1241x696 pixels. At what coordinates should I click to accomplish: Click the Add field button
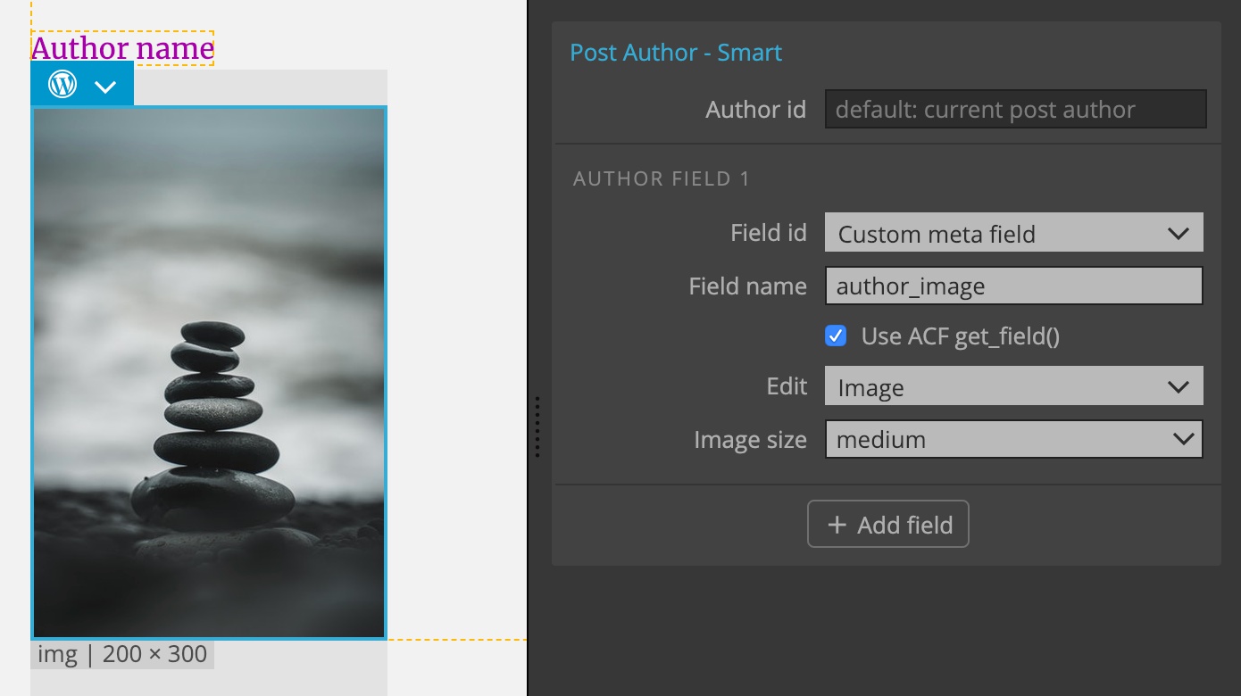(888, 525)
